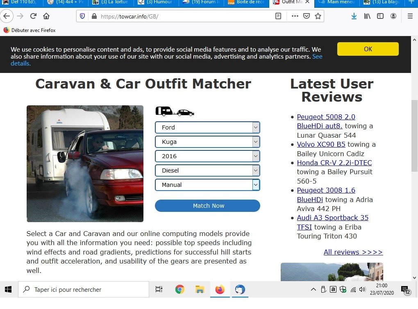Switch to Main menu tab
The image size is (418, 309).
(x=337, y=2)
